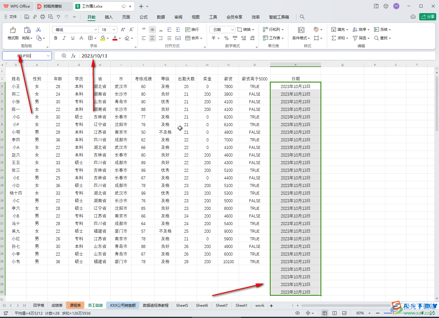Toggle Italic formatting
This screenshot has width=439, height=318.
(64, 38)
